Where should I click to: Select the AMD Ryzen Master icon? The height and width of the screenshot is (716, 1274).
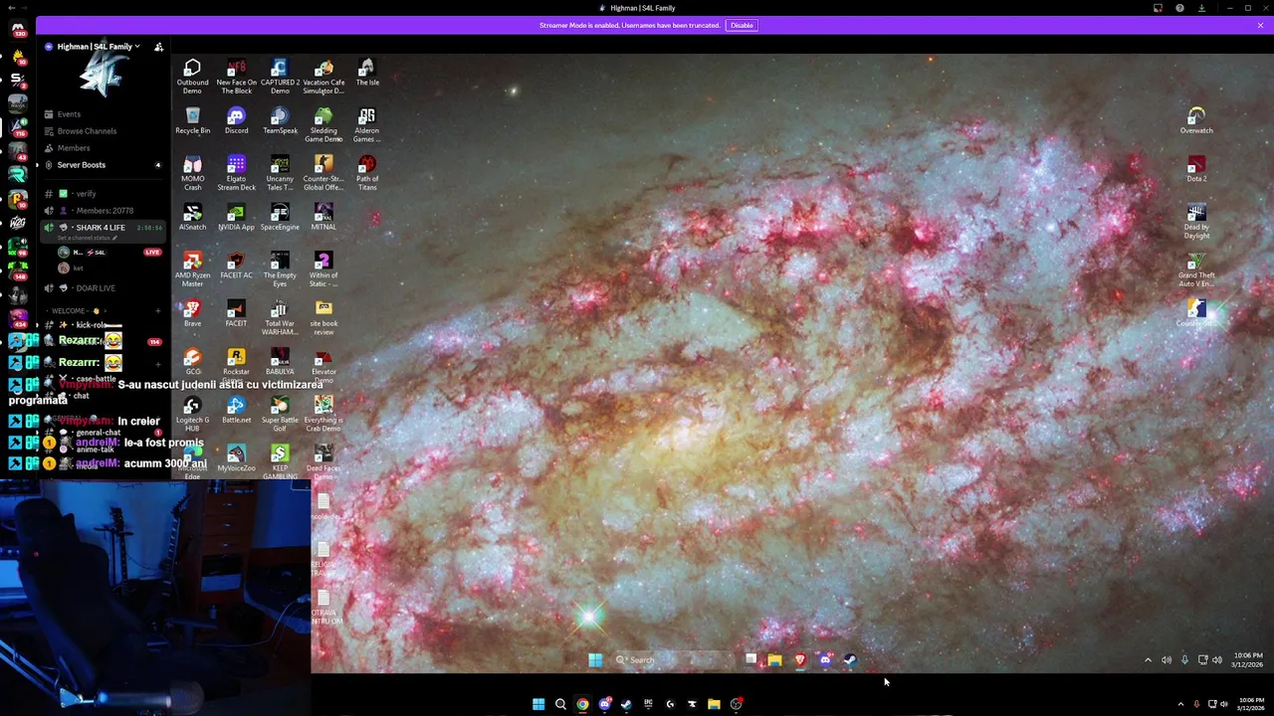[x=192, y=269]
